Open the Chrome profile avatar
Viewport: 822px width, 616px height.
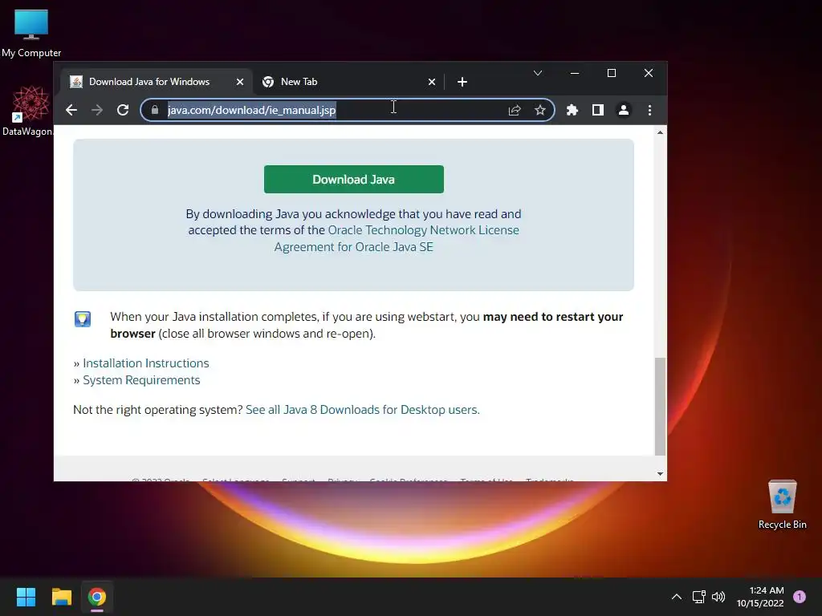pos(623,110)
